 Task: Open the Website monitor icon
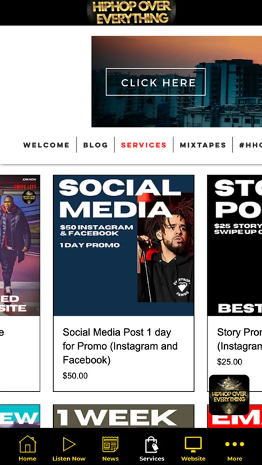tap(193, 444)
